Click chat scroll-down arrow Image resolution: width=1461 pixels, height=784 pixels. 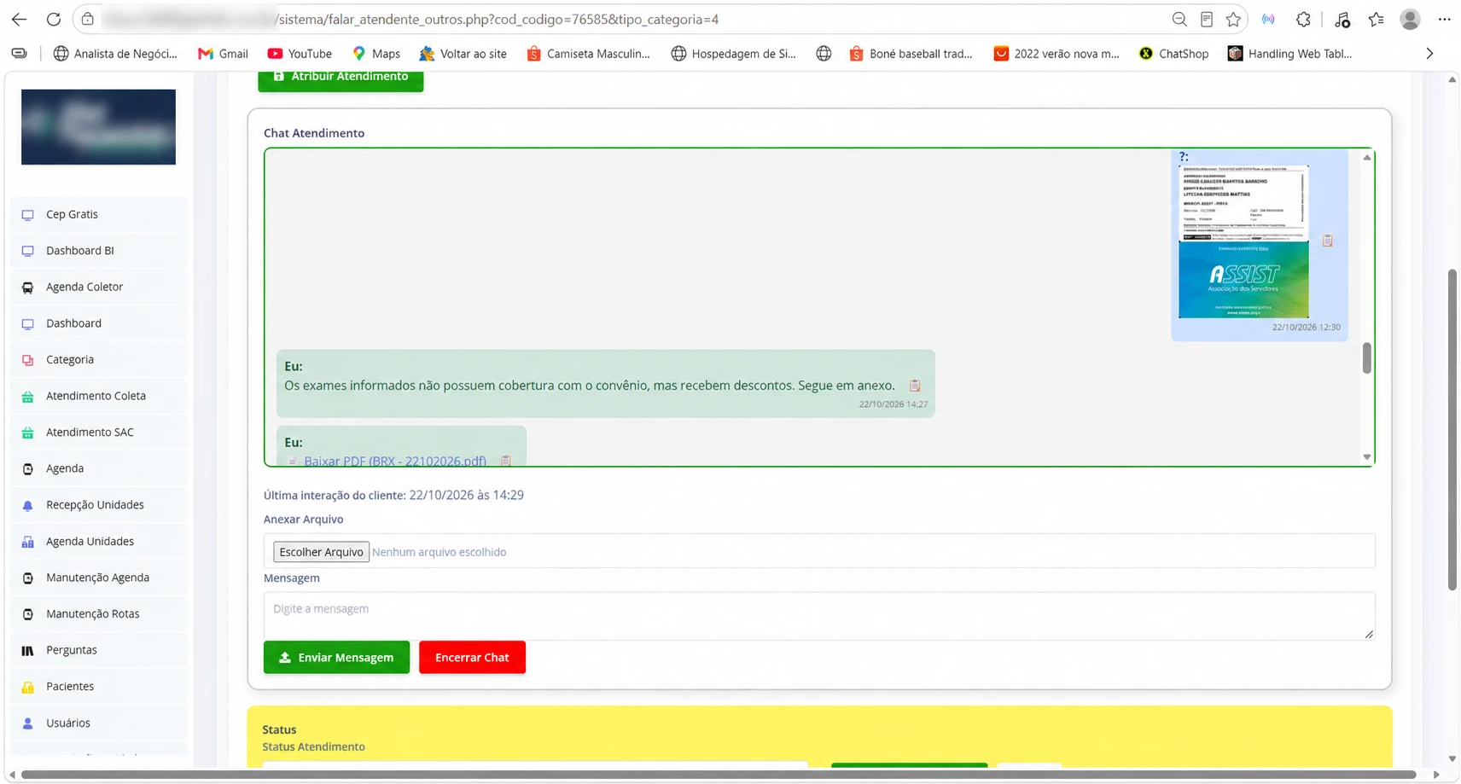1366,457
